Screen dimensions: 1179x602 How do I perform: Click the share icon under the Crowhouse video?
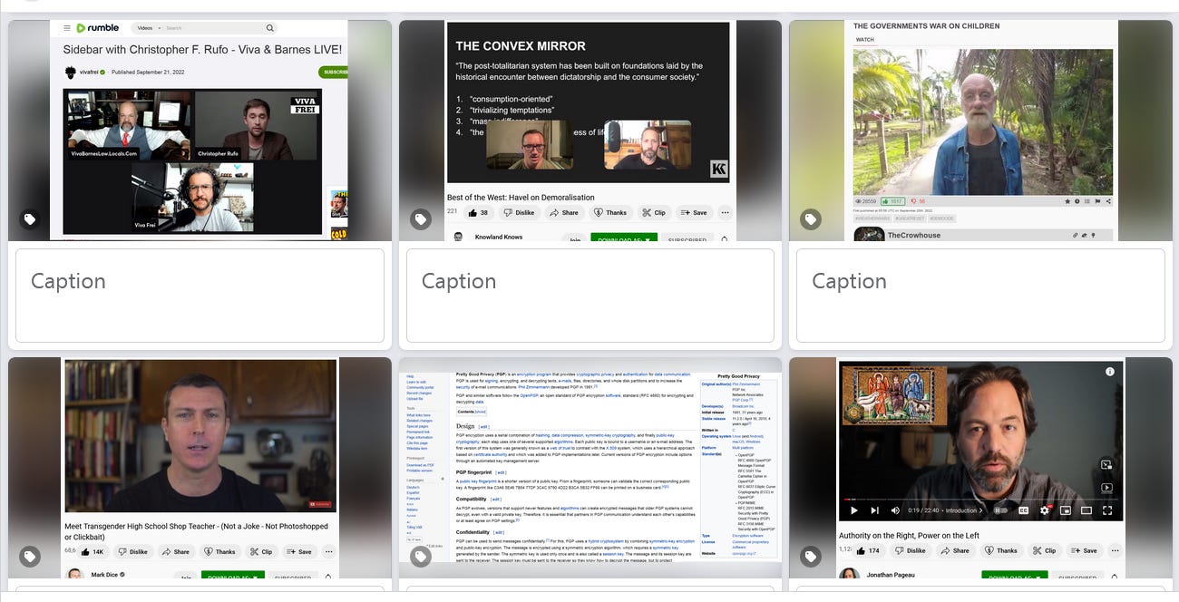pos(1108,201)
